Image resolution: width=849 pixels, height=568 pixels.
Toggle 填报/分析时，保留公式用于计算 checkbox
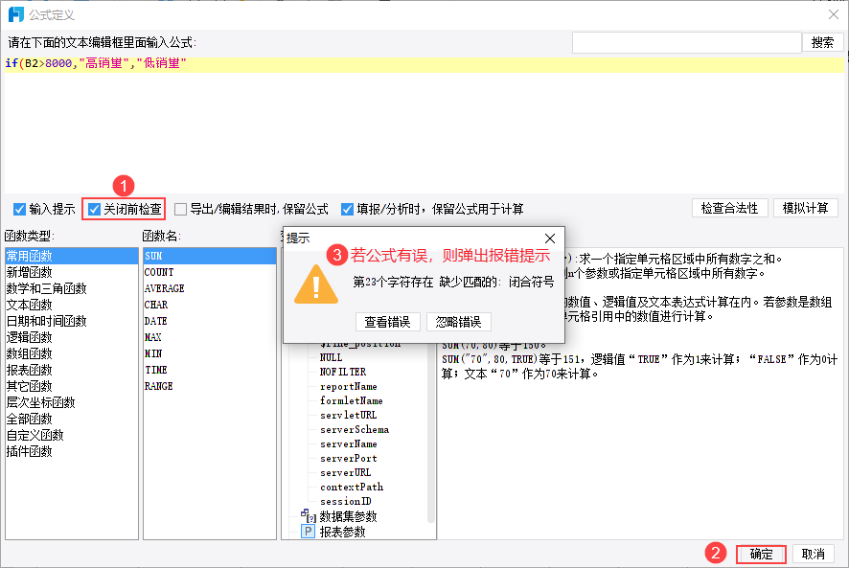point(347,209)
